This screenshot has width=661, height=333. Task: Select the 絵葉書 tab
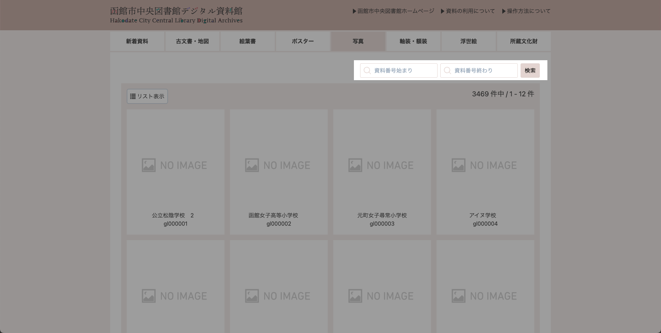(x=248, y=41)
